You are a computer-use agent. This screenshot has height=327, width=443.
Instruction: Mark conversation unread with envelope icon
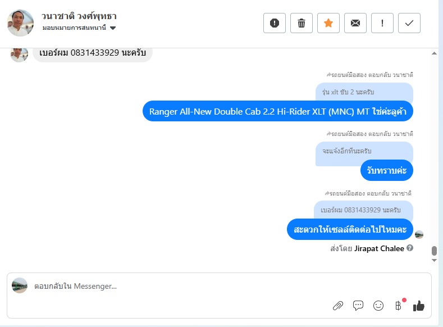click(x=355, y=23)
